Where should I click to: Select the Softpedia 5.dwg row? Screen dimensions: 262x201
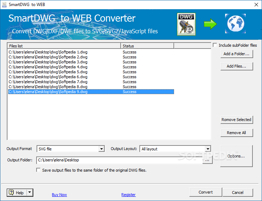(x=91, y=72)
